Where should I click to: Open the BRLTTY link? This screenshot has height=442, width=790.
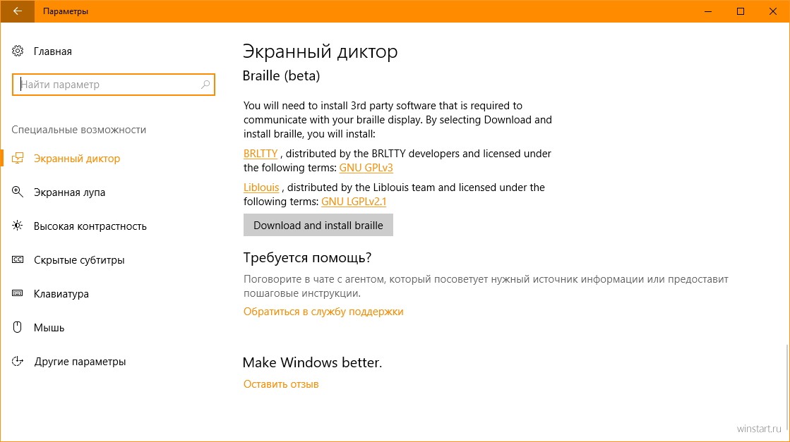261,154
